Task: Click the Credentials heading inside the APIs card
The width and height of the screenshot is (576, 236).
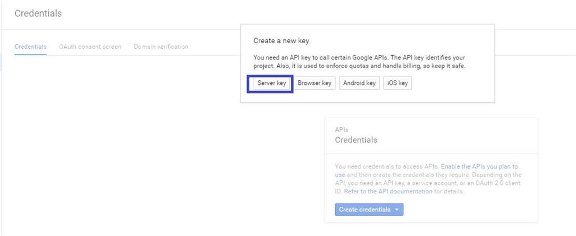Action: 356,140
